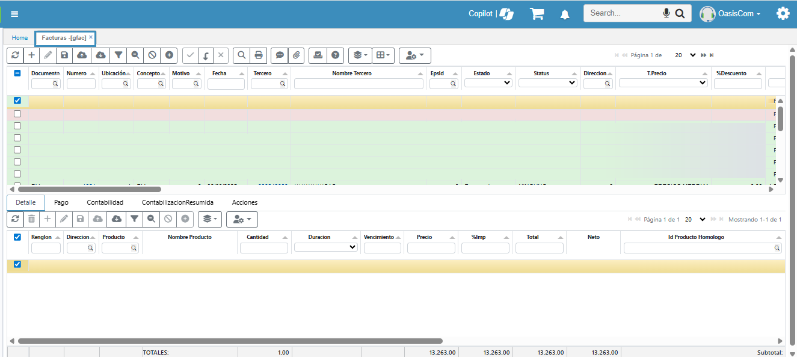Open the attachments paperclip icon
This screenshot has width=797, height=357.
pos(296,55)
